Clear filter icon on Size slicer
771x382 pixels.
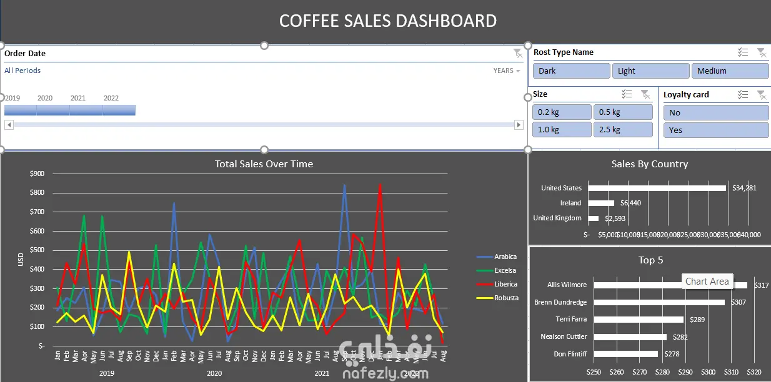point(645,94)
